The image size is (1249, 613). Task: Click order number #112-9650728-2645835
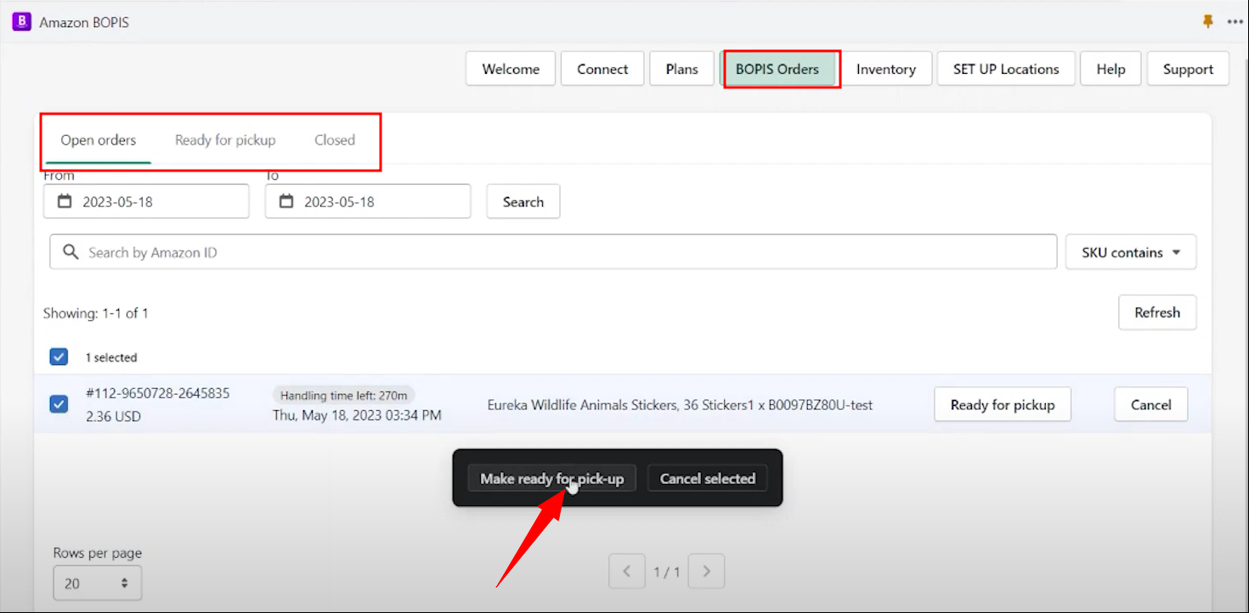pyautogui.click(x=158, y=393)
